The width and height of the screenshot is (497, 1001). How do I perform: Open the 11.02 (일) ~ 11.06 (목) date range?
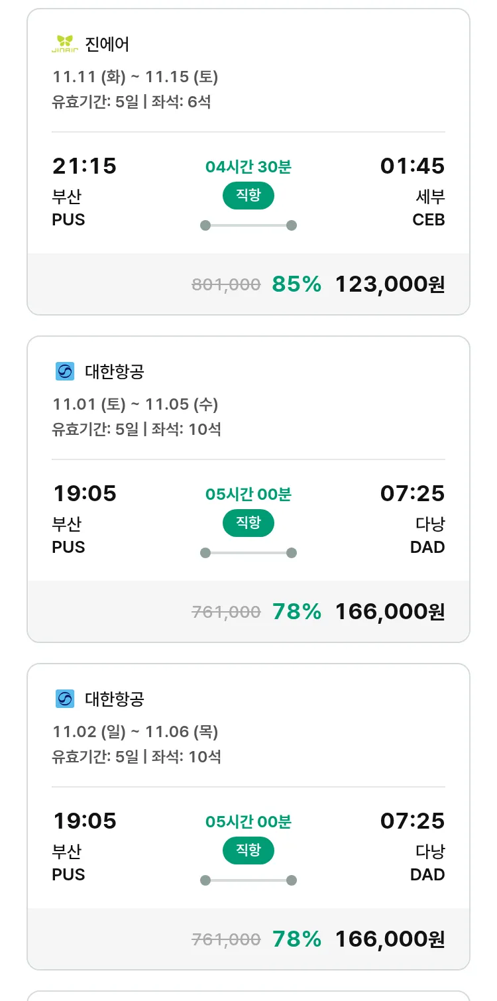pyautogui.click(x=135, y=732)
